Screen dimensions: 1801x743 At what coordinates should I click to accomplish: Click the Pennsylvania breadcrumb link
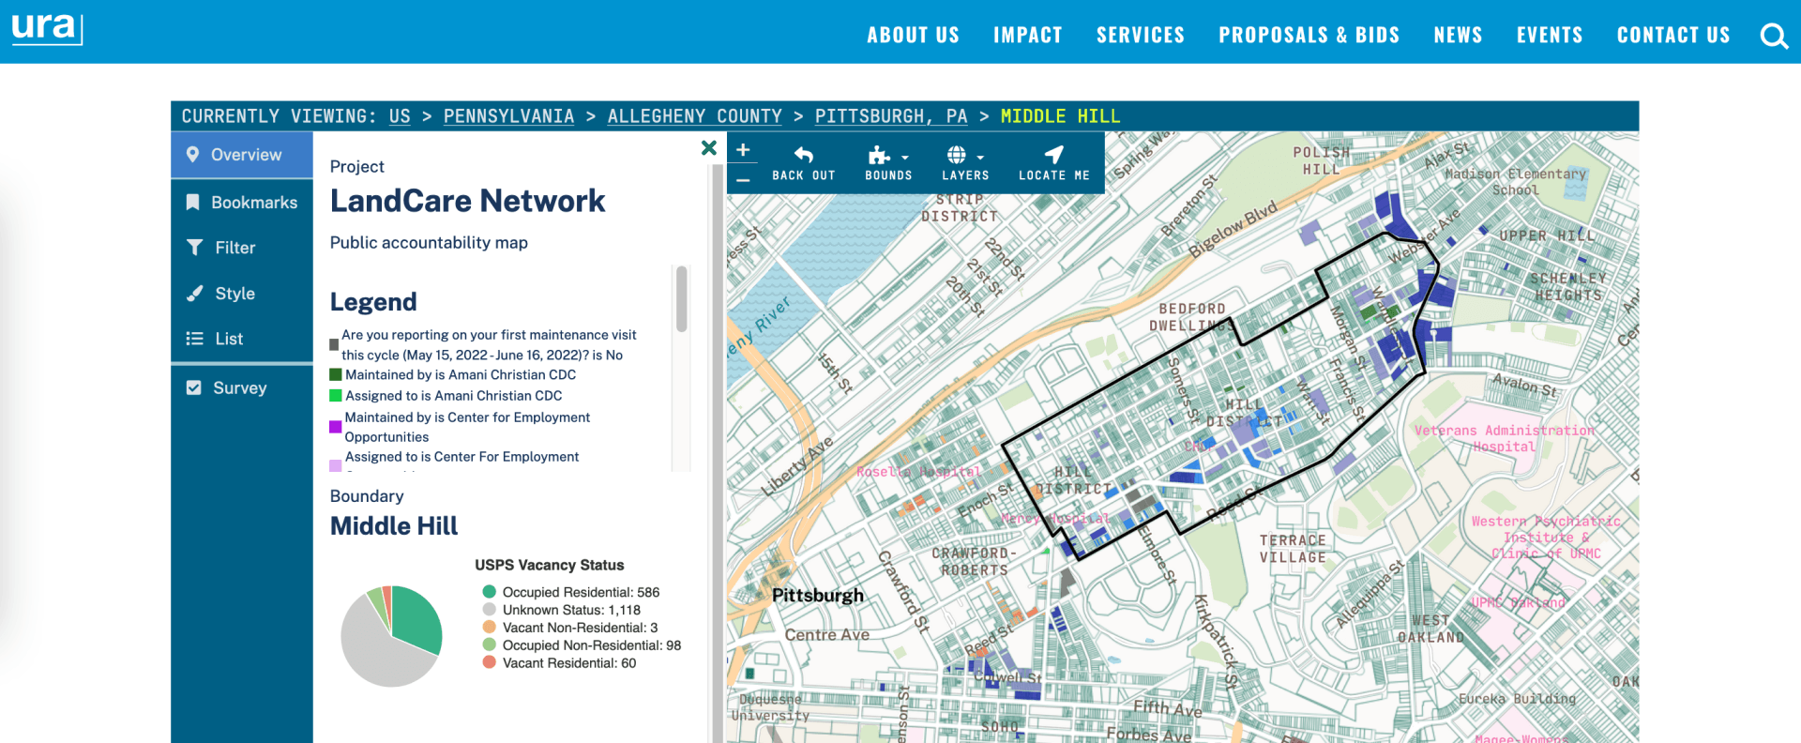tap(508, 116)
